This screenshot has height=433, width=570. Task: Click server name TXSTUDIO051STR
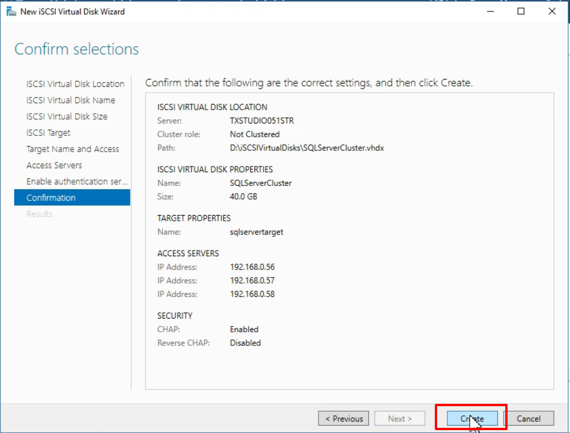coord(262,121)
